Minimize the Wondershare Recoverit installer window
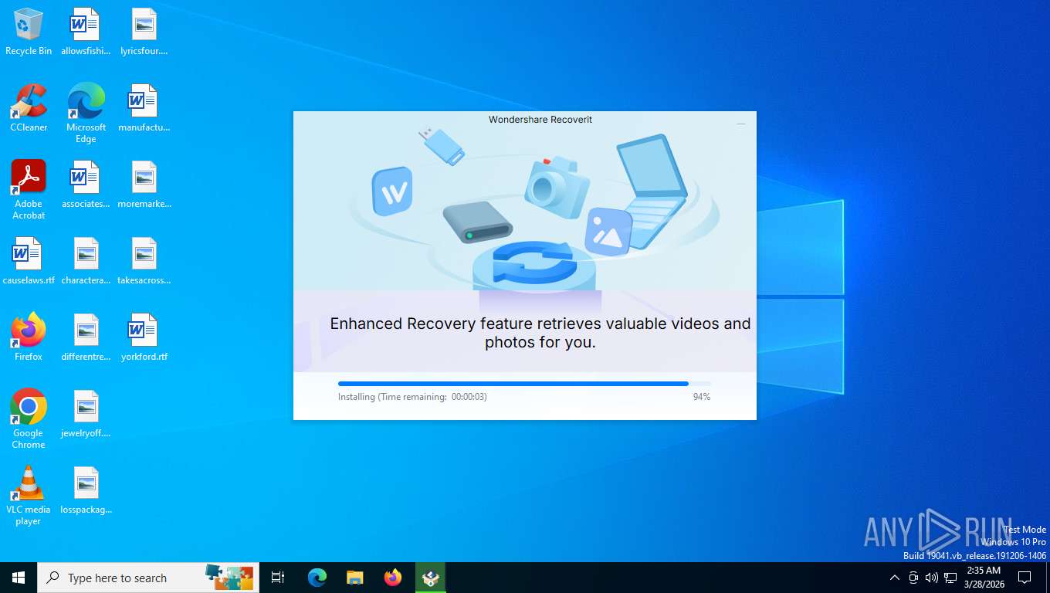 [740, 123]
